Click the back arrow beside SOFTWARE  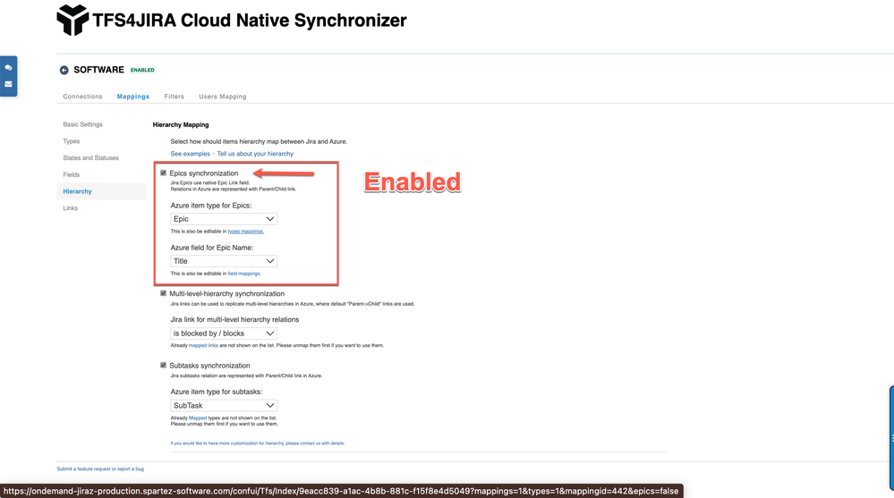click(64, 70)
